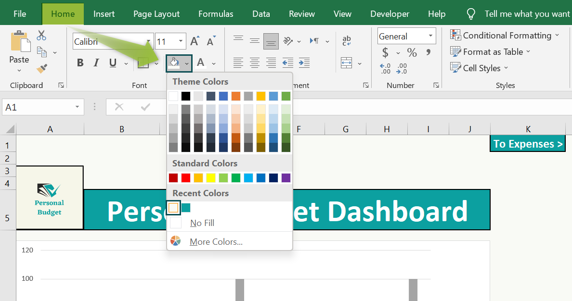The image size is (572, 301).
Task: Open the File tab
Action: 20,14
